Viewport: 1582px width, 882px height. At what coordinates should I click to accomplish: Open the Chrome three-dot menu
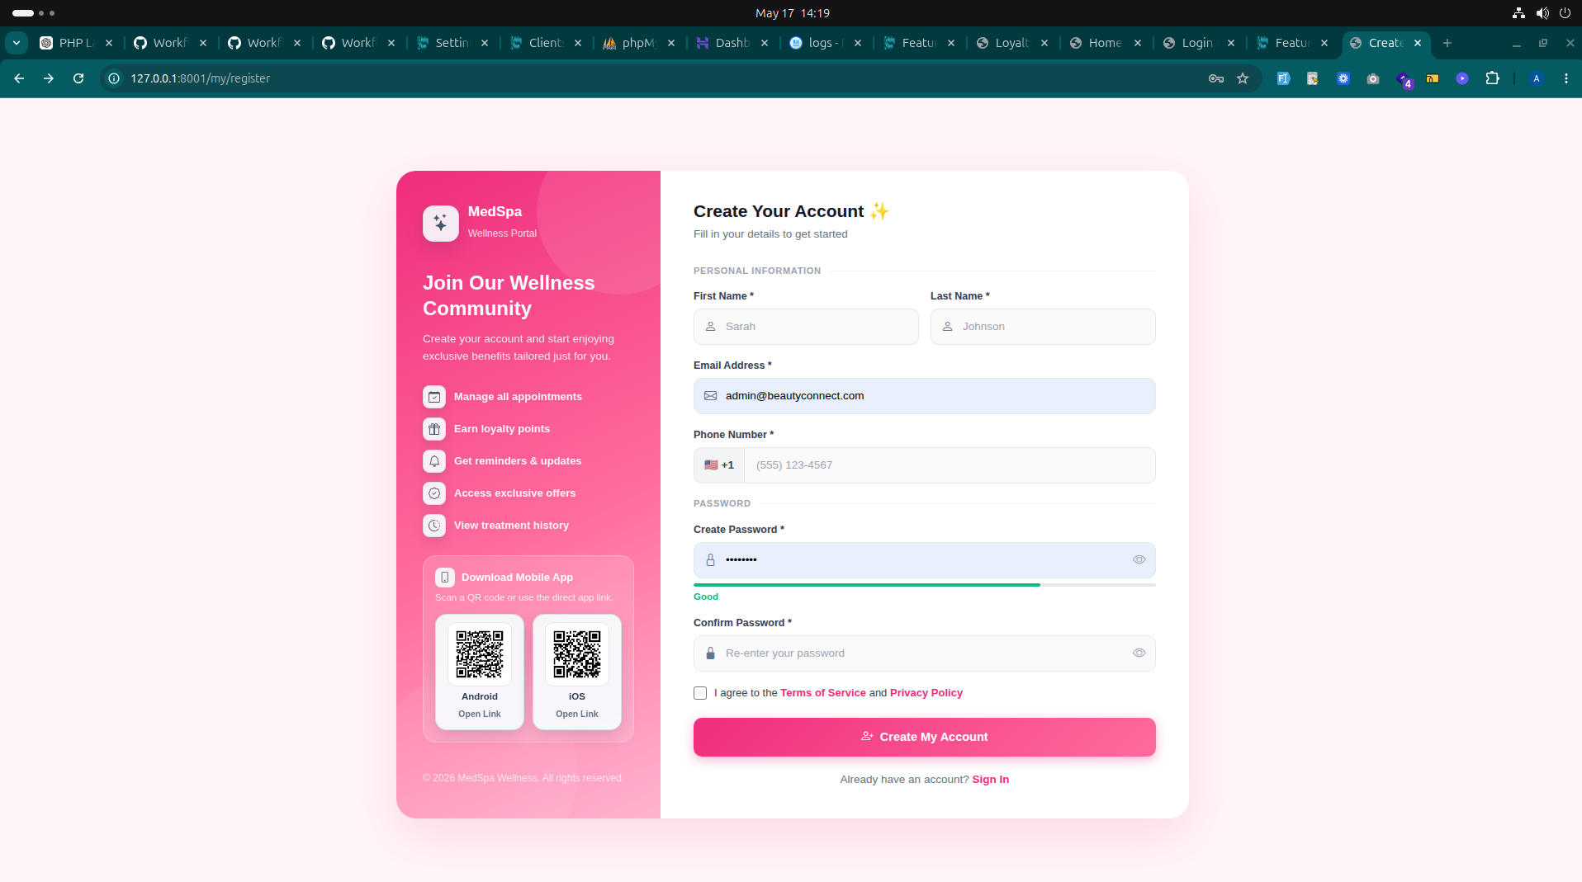click(1566, 78)
